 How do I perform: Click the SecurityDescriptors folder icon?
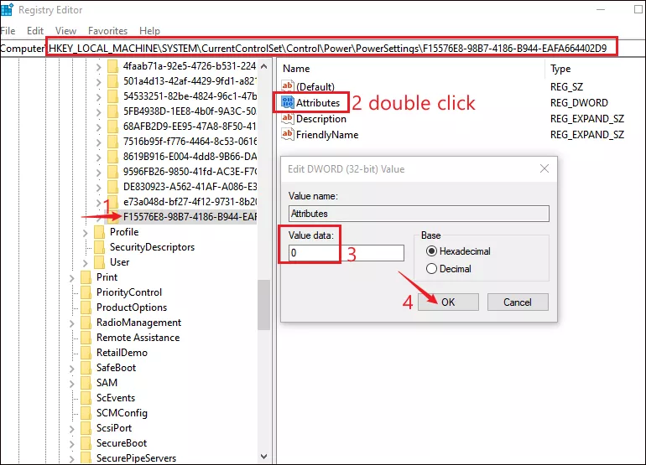pyautogui.click(x=99, y=247)
